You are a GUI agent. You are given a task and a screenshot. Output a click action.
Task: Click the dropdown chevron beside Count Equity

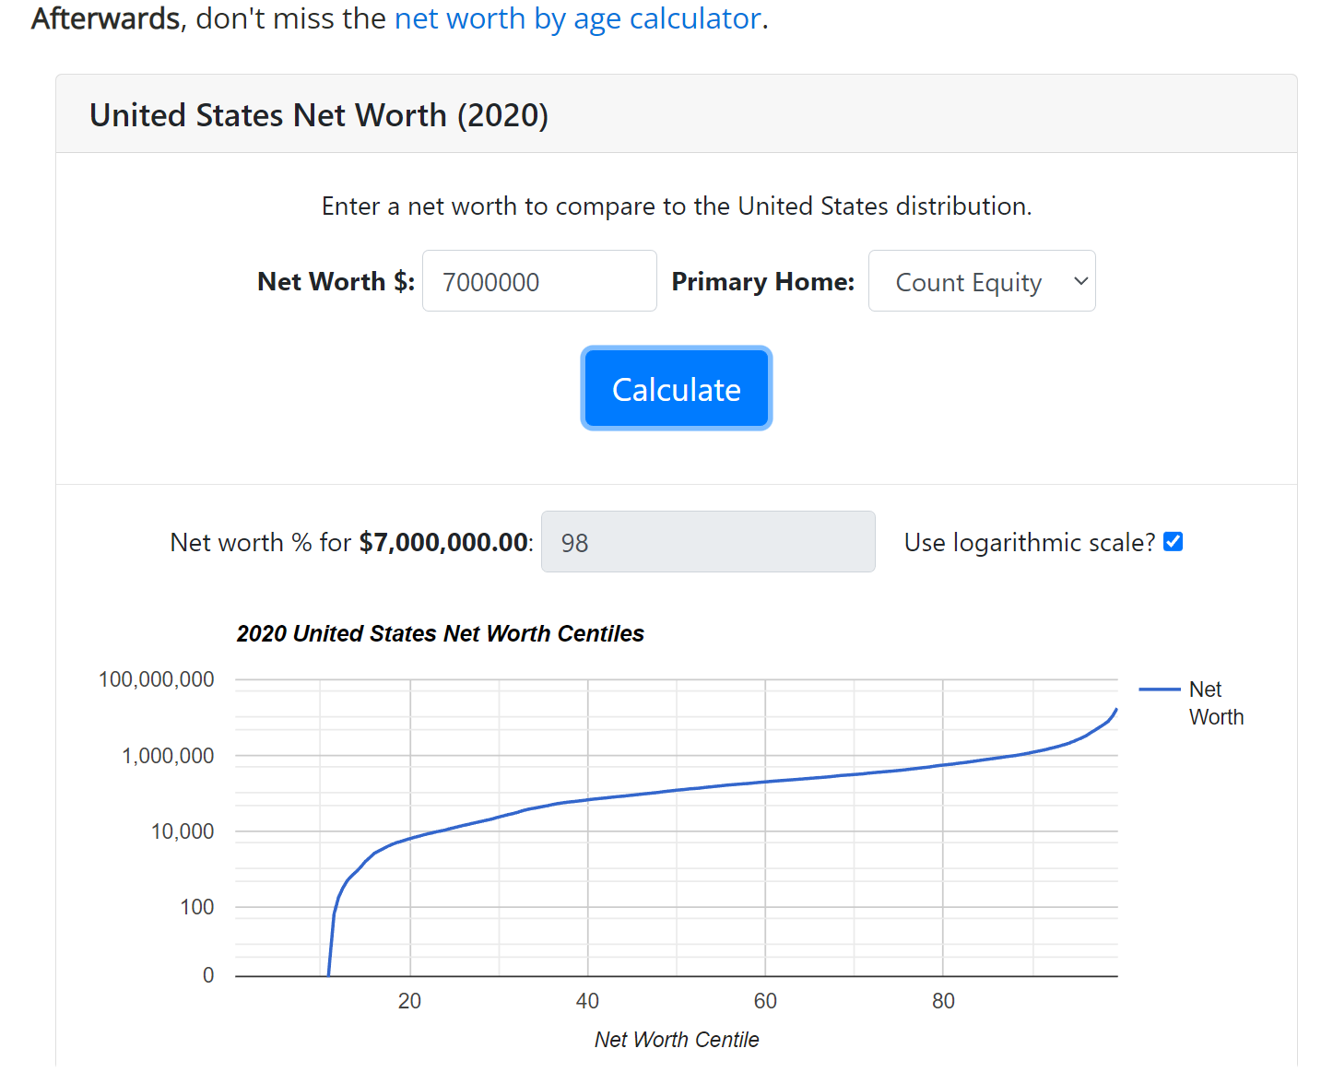1081,281
